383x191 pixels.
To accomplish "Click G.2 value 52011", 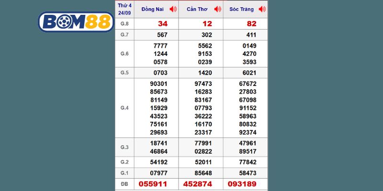I will point(203,162).
